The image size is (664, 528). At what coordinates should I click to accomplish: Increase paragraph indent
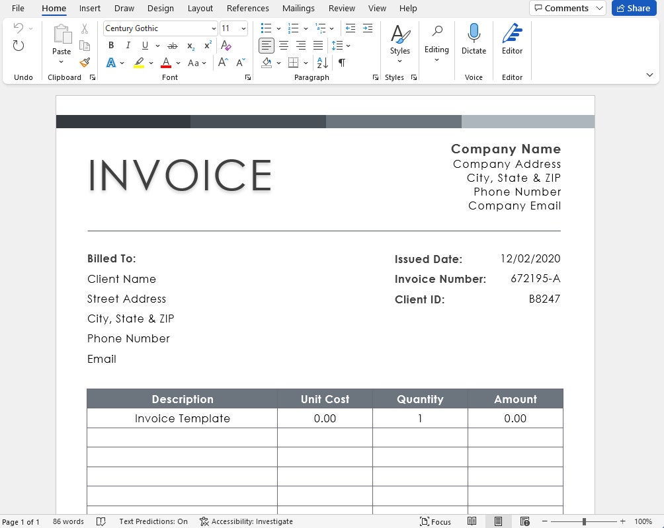[x=368, y=28]
